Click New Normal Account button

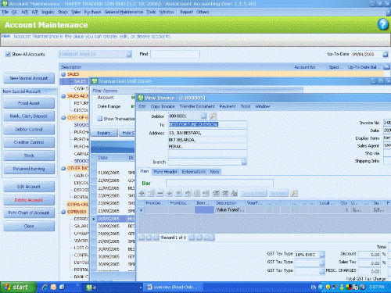coord(29,78)
